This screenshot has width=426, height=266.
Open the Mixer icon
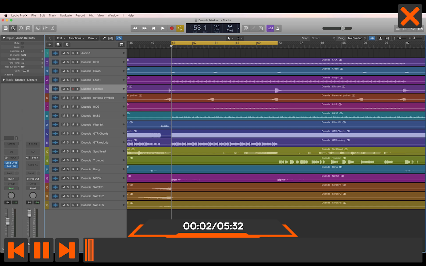(x=45, y=28)
